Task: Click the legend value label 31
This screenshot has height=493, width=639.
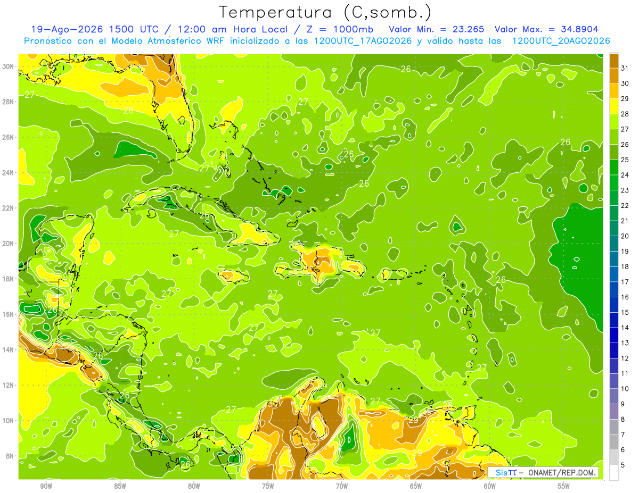Action: point(625,68)
